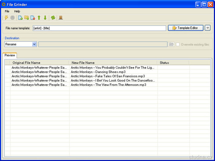Move selected file down with green arrow
This screenshot has height=161, width=215.
[45, 18]
